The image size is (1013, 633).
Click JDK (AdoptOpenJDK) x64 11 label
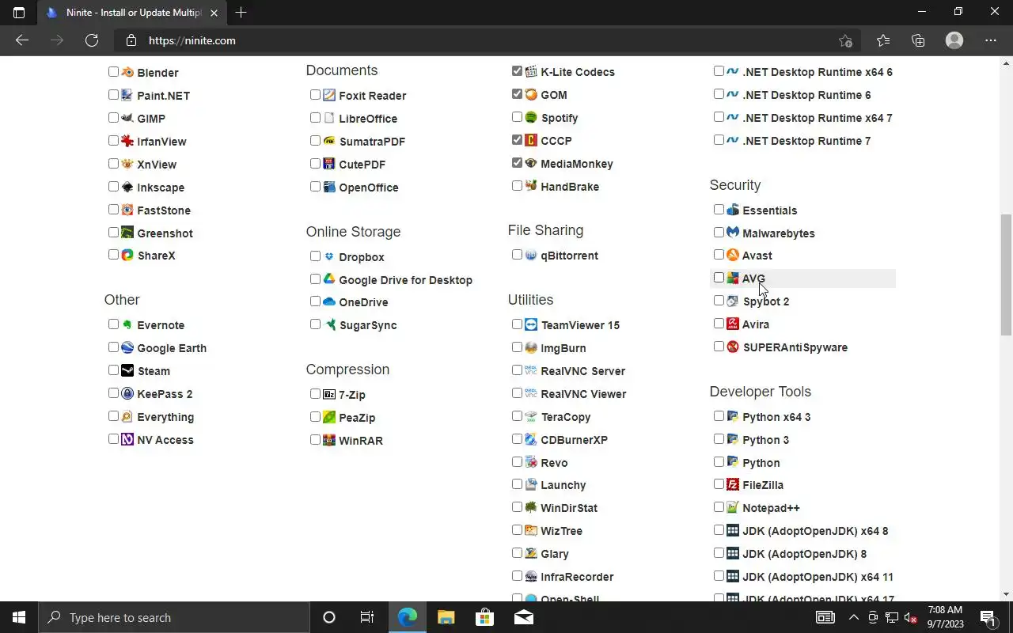tap(818, 577)
